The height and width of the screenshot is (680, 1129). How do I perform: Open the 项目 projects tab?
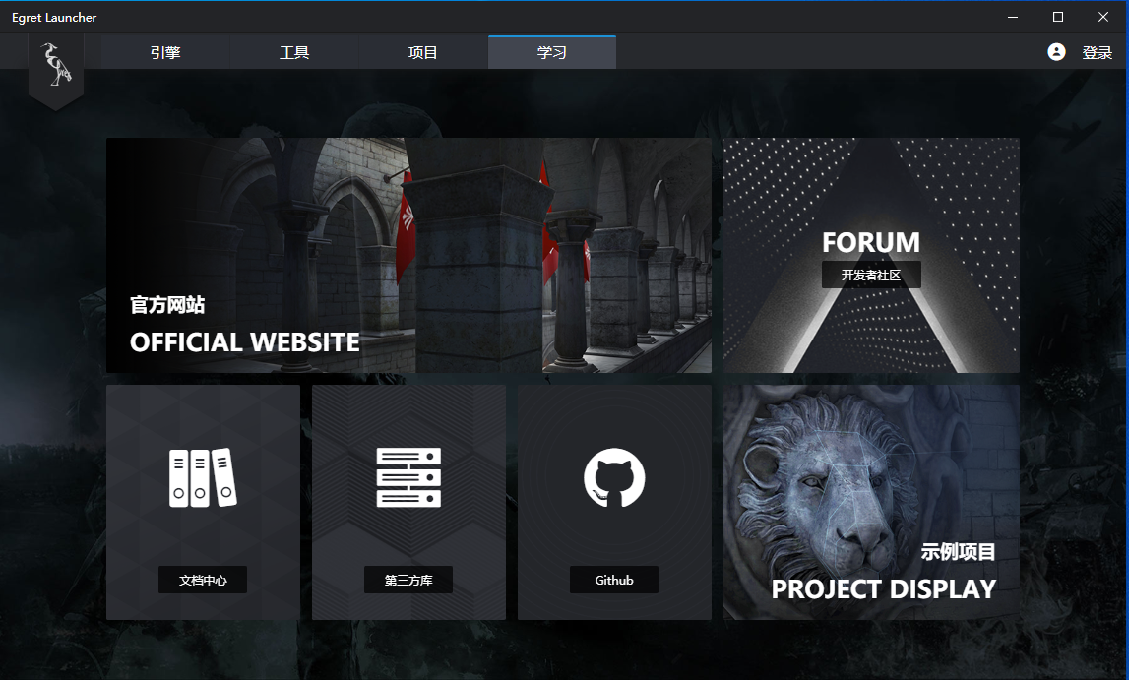tap(422, 52)
